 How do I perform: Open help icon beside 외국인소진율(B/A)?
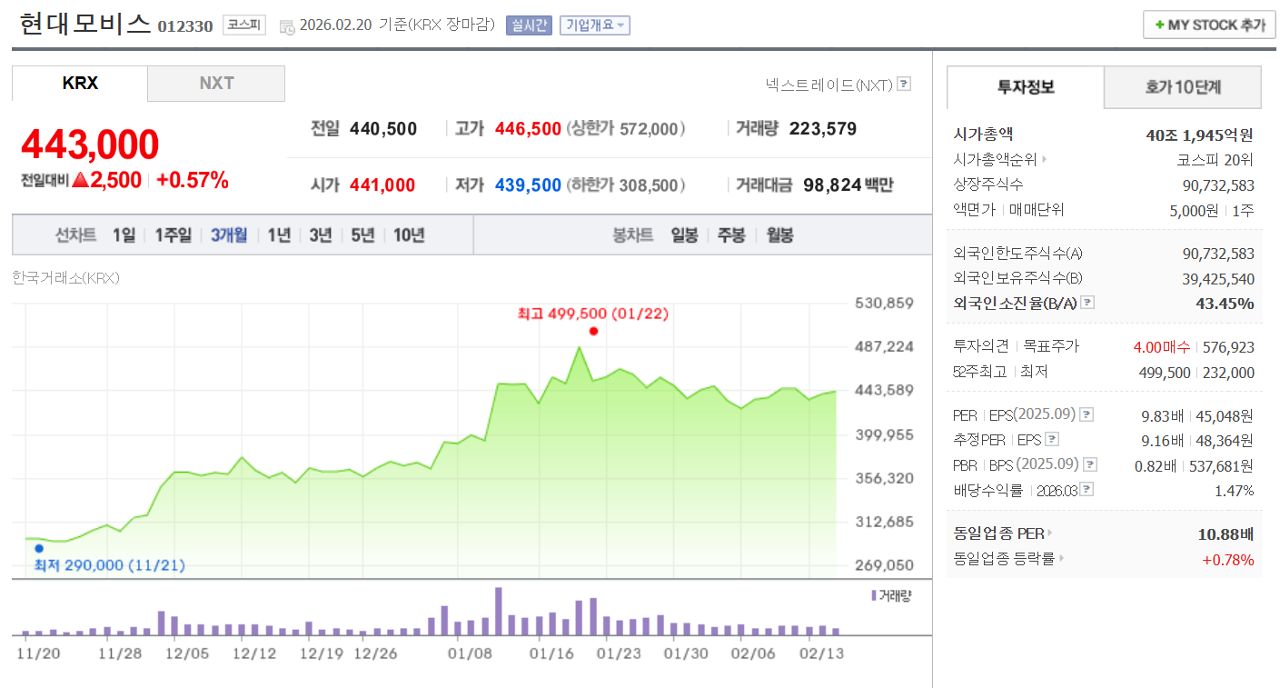click(x=1087, y=303)
